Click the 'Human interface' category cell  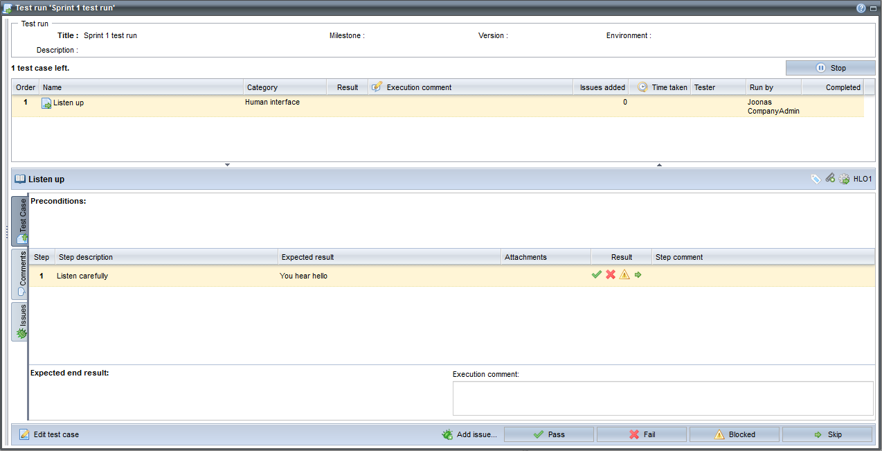coord(272,102)
